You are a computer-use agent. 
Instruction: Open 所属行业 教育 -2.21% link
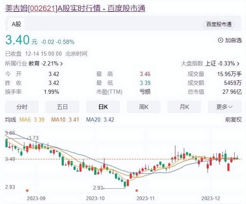pyautogui.click(x=34, y=63)
